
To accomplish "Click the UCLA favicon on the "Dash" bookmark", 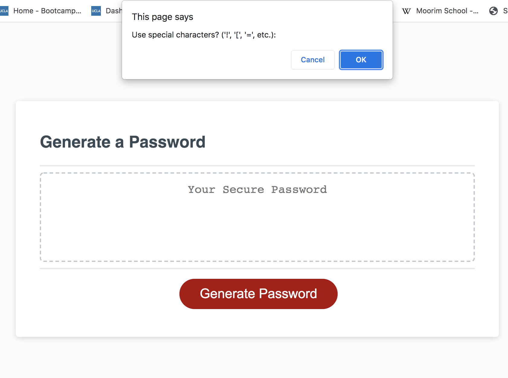I will coord(95,11).
